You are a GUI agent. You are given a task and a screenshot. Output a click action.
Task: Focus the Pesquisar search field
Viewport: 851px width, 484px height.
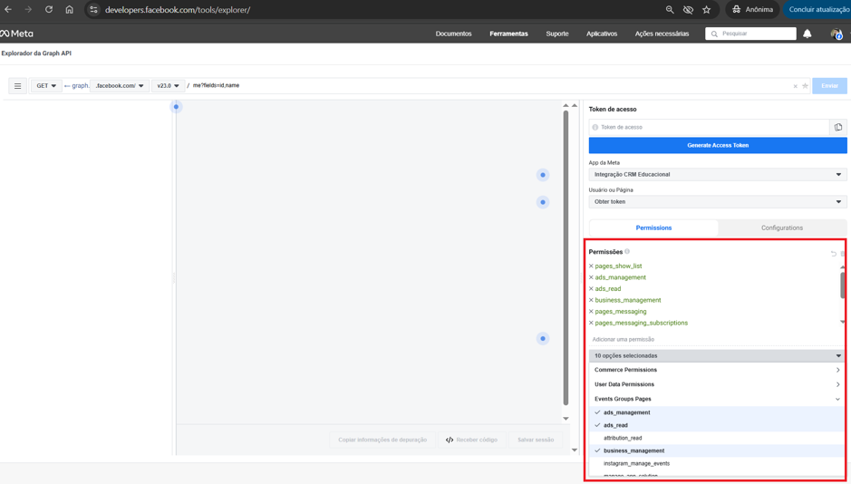pos(750,34)
